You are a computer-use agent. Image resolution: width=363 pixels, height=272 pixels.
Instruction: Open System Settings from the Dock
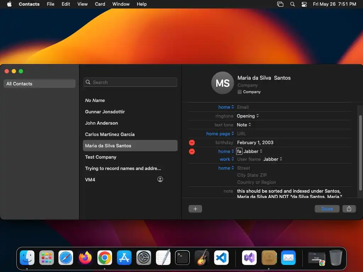pos(144,258)
